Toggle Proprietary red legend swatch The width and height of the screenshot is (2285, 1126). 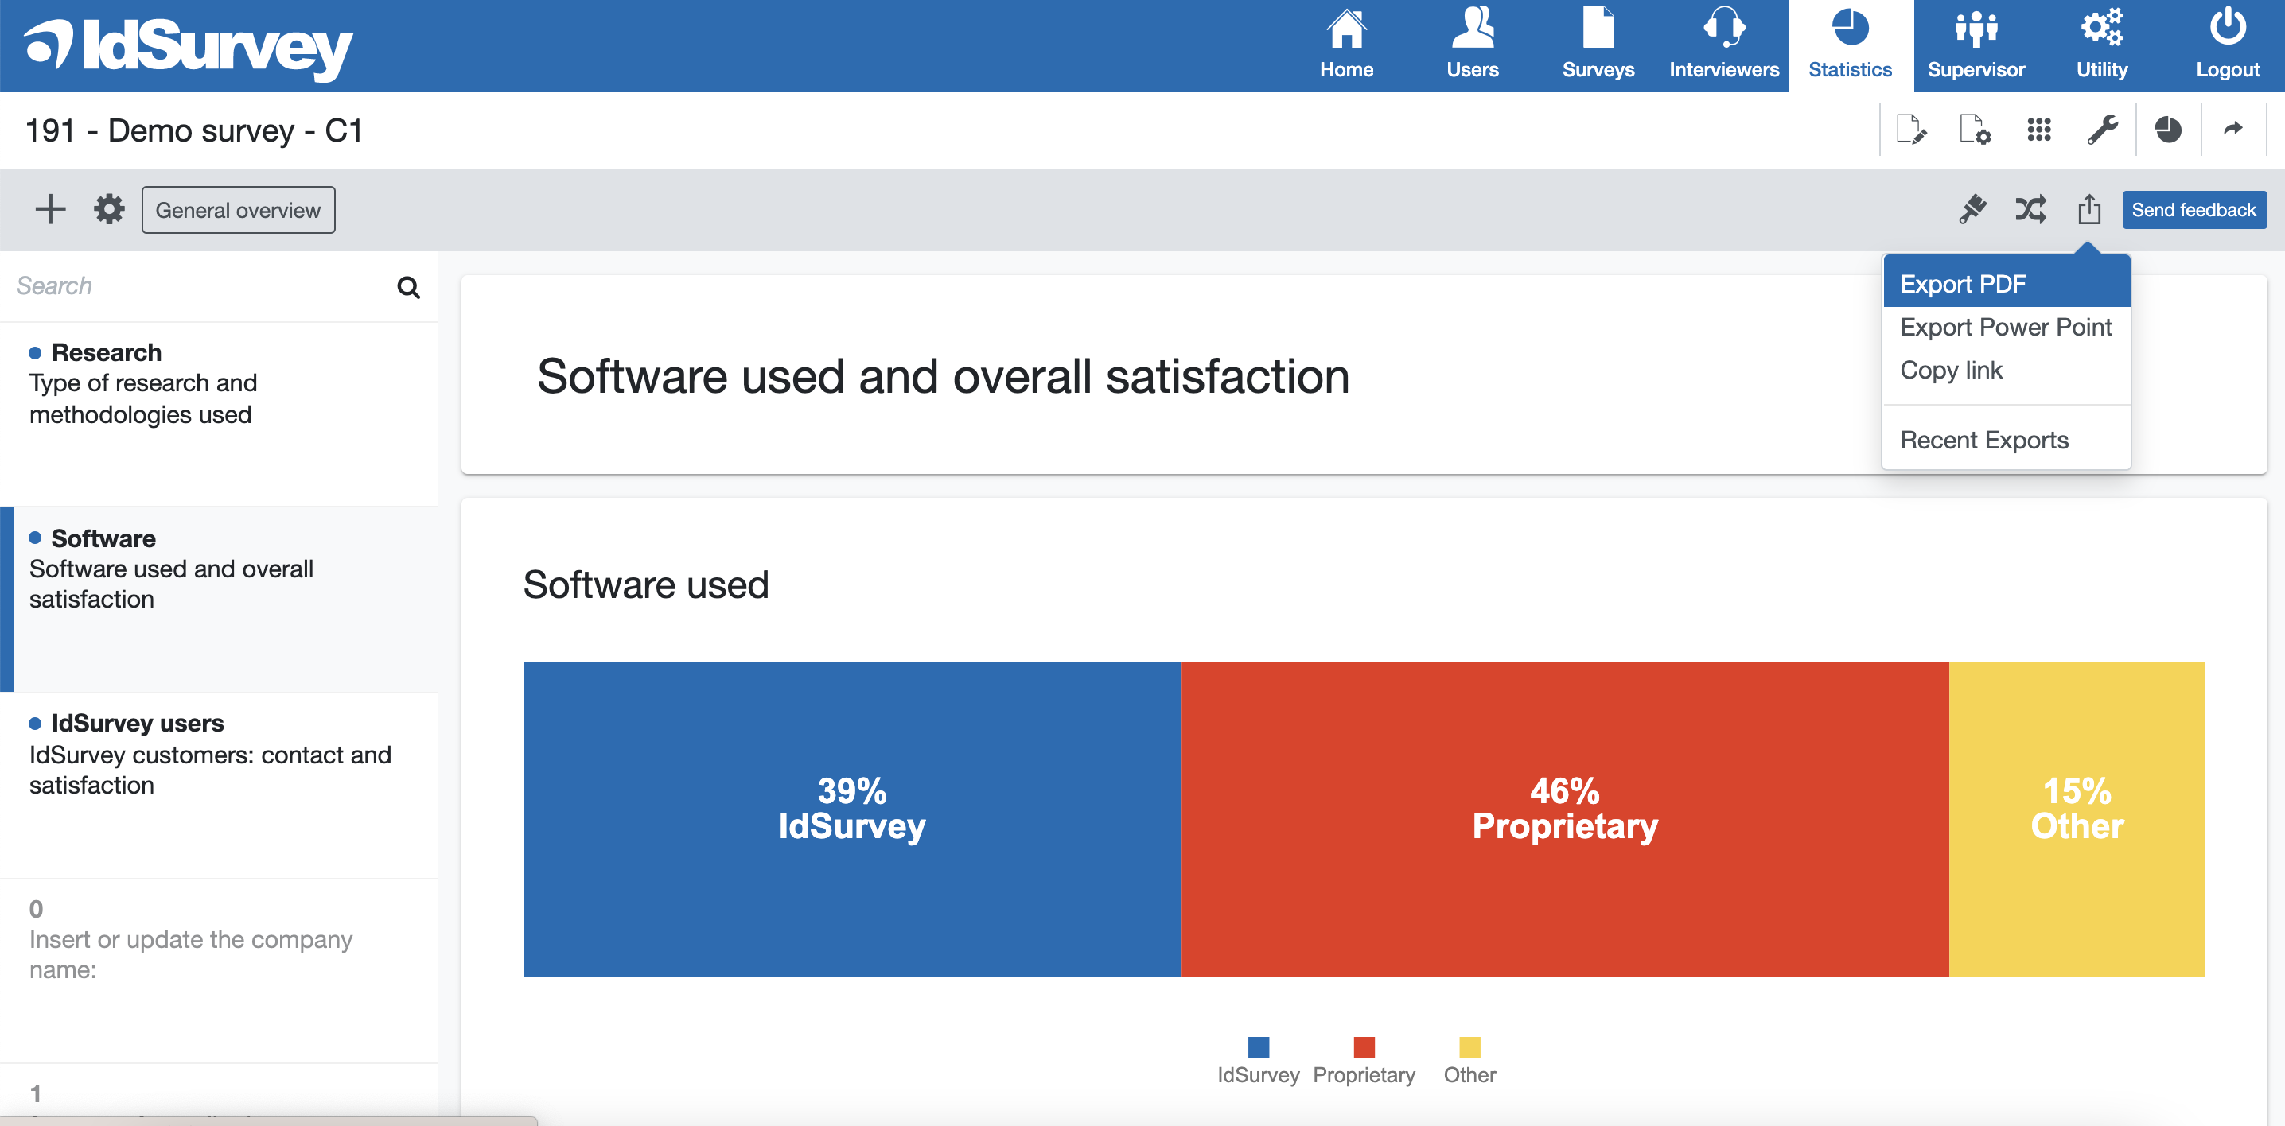1364,1047
